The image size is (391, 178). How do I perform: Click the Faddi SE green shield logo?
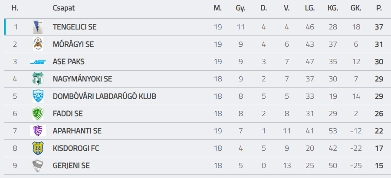pyautogui.click(x=38, y=113)
